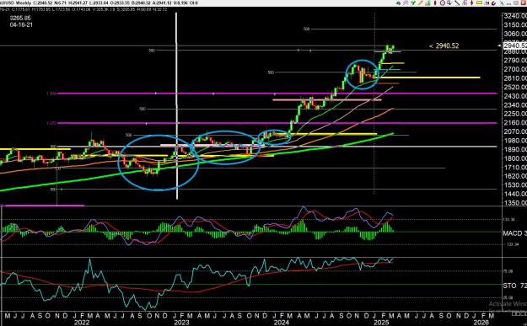Click the gray window-shaped toolbar icon
This screenshot has height=326, width=527.
(x=516, y=3)
